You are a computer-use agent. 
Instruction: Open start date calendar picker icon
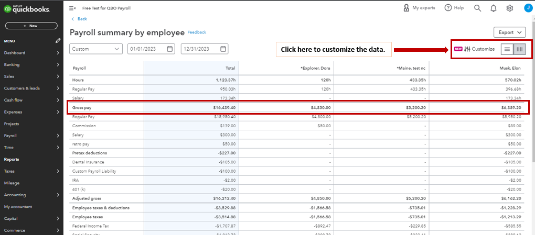(x=169, y=49)
